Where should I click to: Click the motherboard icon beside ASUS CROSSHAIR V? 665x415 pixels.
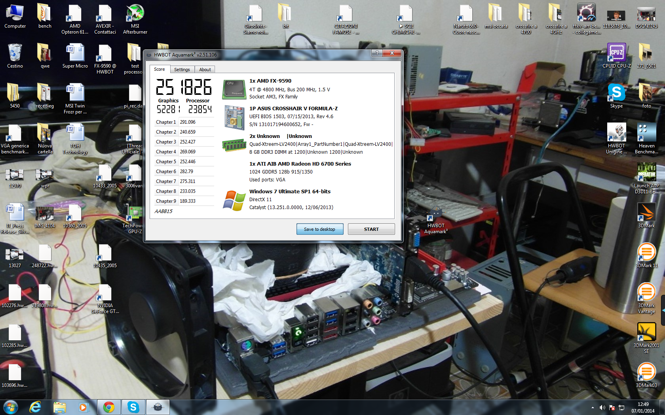pyautogui.click(x=234, y=117)
